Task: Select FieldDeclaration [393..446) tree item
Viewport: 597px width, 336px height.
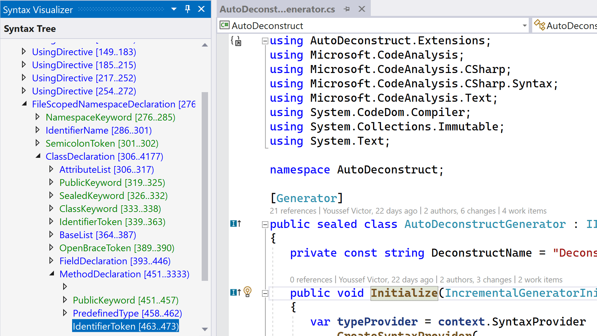Action: 115,261
